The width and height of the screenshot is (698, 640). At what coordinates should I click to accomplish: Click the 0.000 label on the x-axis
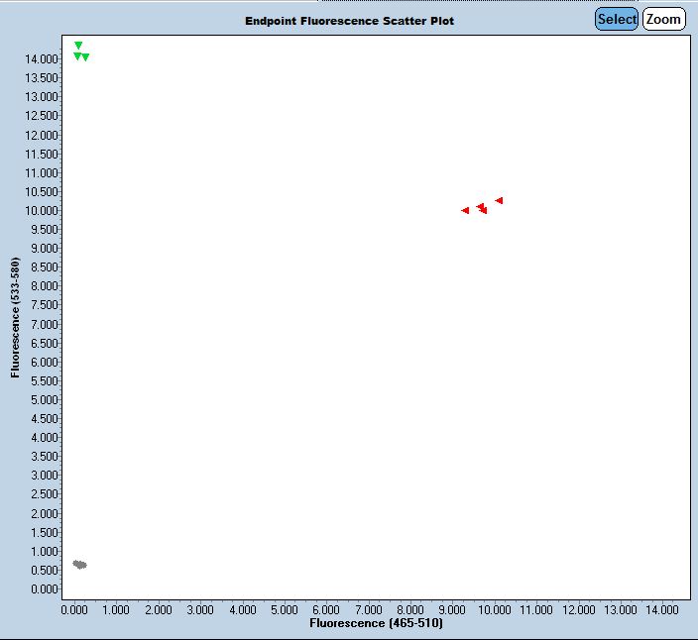coord(74,610)
